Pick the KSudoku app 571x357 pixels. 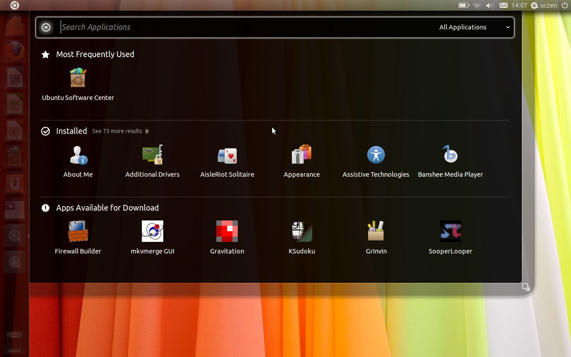302,238
